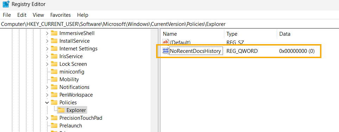Open the Edit menu

click(x=22, y=15)
